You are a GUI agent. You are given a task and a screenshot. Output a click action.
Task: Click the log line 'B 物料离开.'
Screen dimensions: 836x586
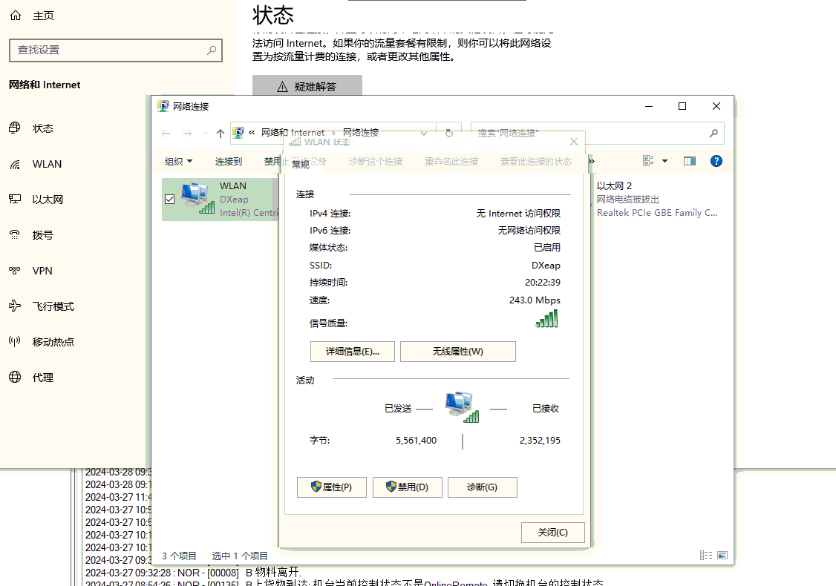coord(273,573)
